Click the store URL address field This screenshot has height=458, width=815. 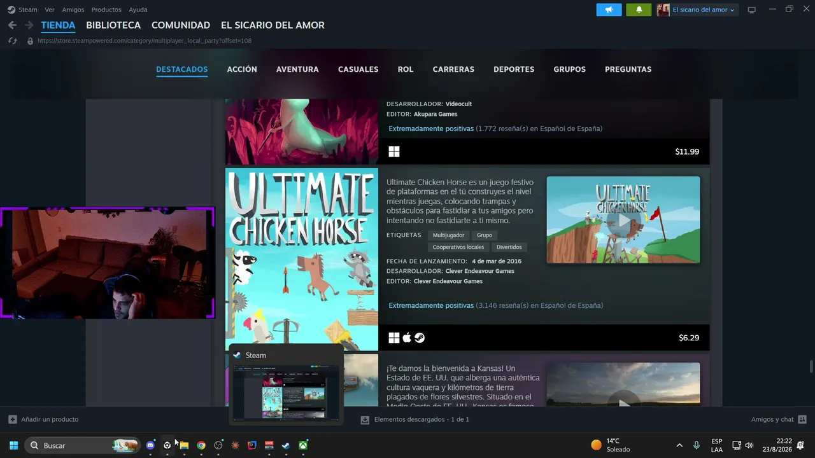(x=145, y=41)
